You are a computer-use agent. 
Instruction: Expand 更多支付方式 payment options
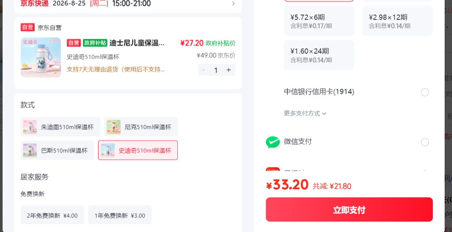[305, 113]
